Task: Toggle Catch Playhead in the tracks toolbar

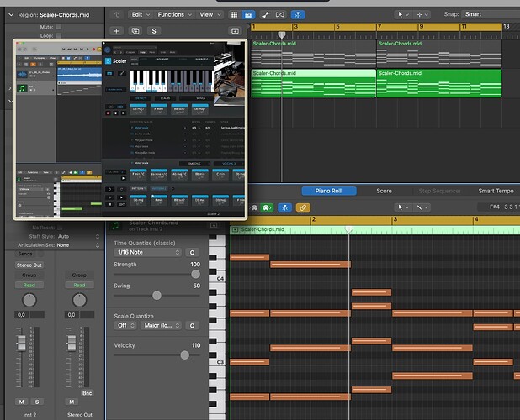Action: click(x=298, y=14)
